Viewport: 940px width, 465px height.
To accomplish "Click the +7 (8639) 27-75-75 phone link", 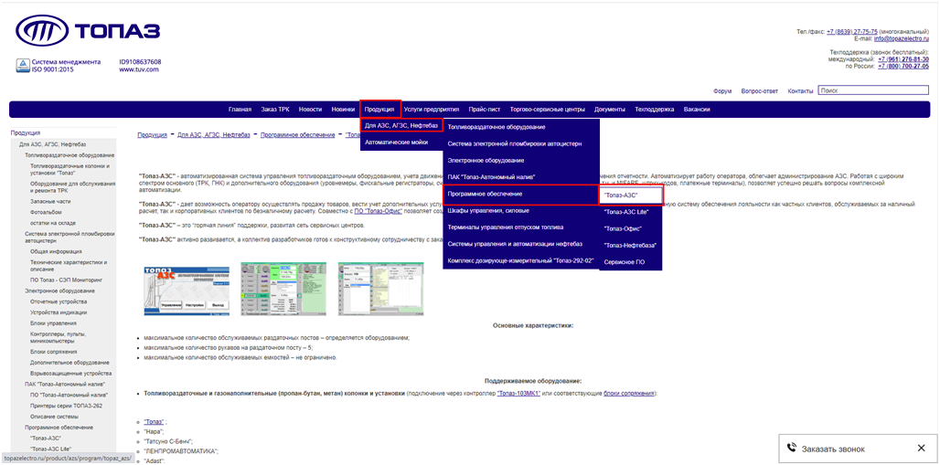I will pyautogui.click(x=852, y=31).
